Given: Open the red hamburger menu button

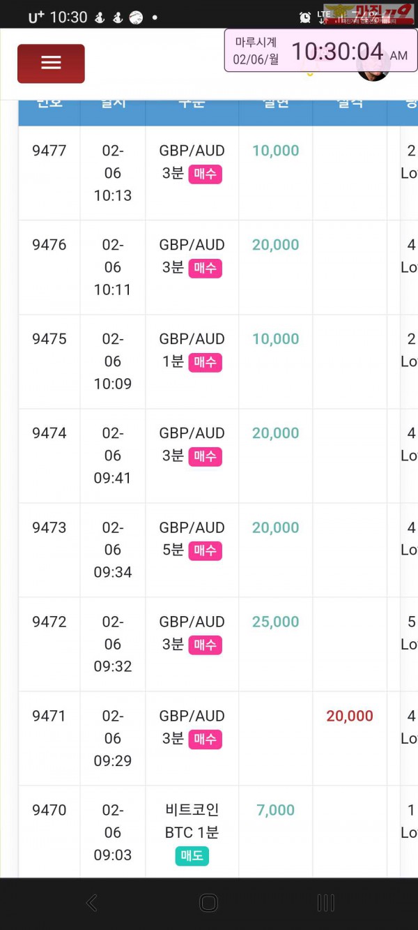Looking at the screenshot, I should 51,63.
